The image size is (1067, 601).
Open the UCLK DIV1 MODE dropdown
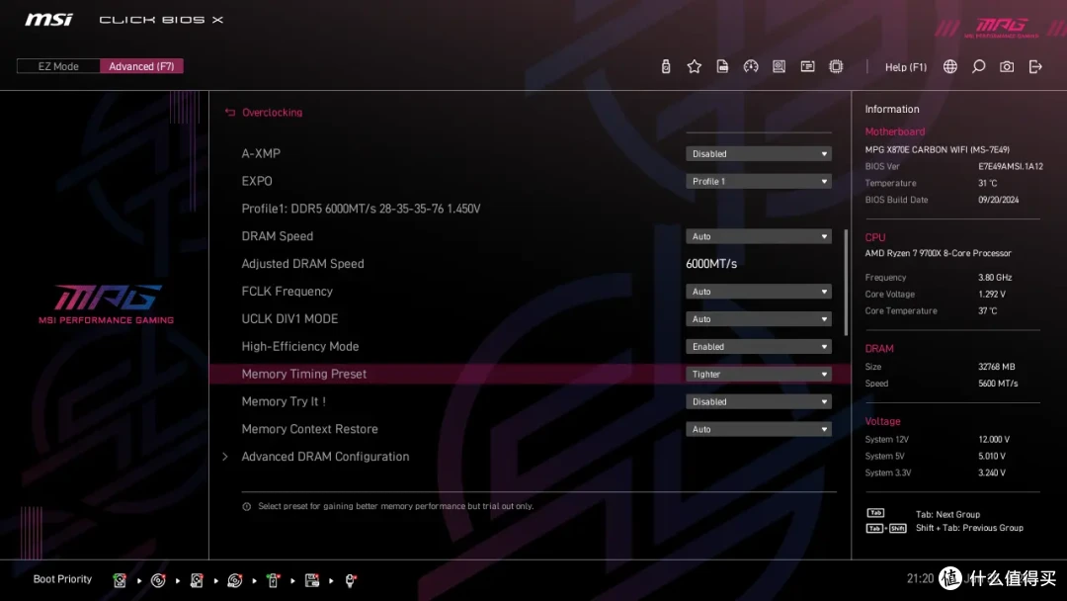[x=758, y=318]
